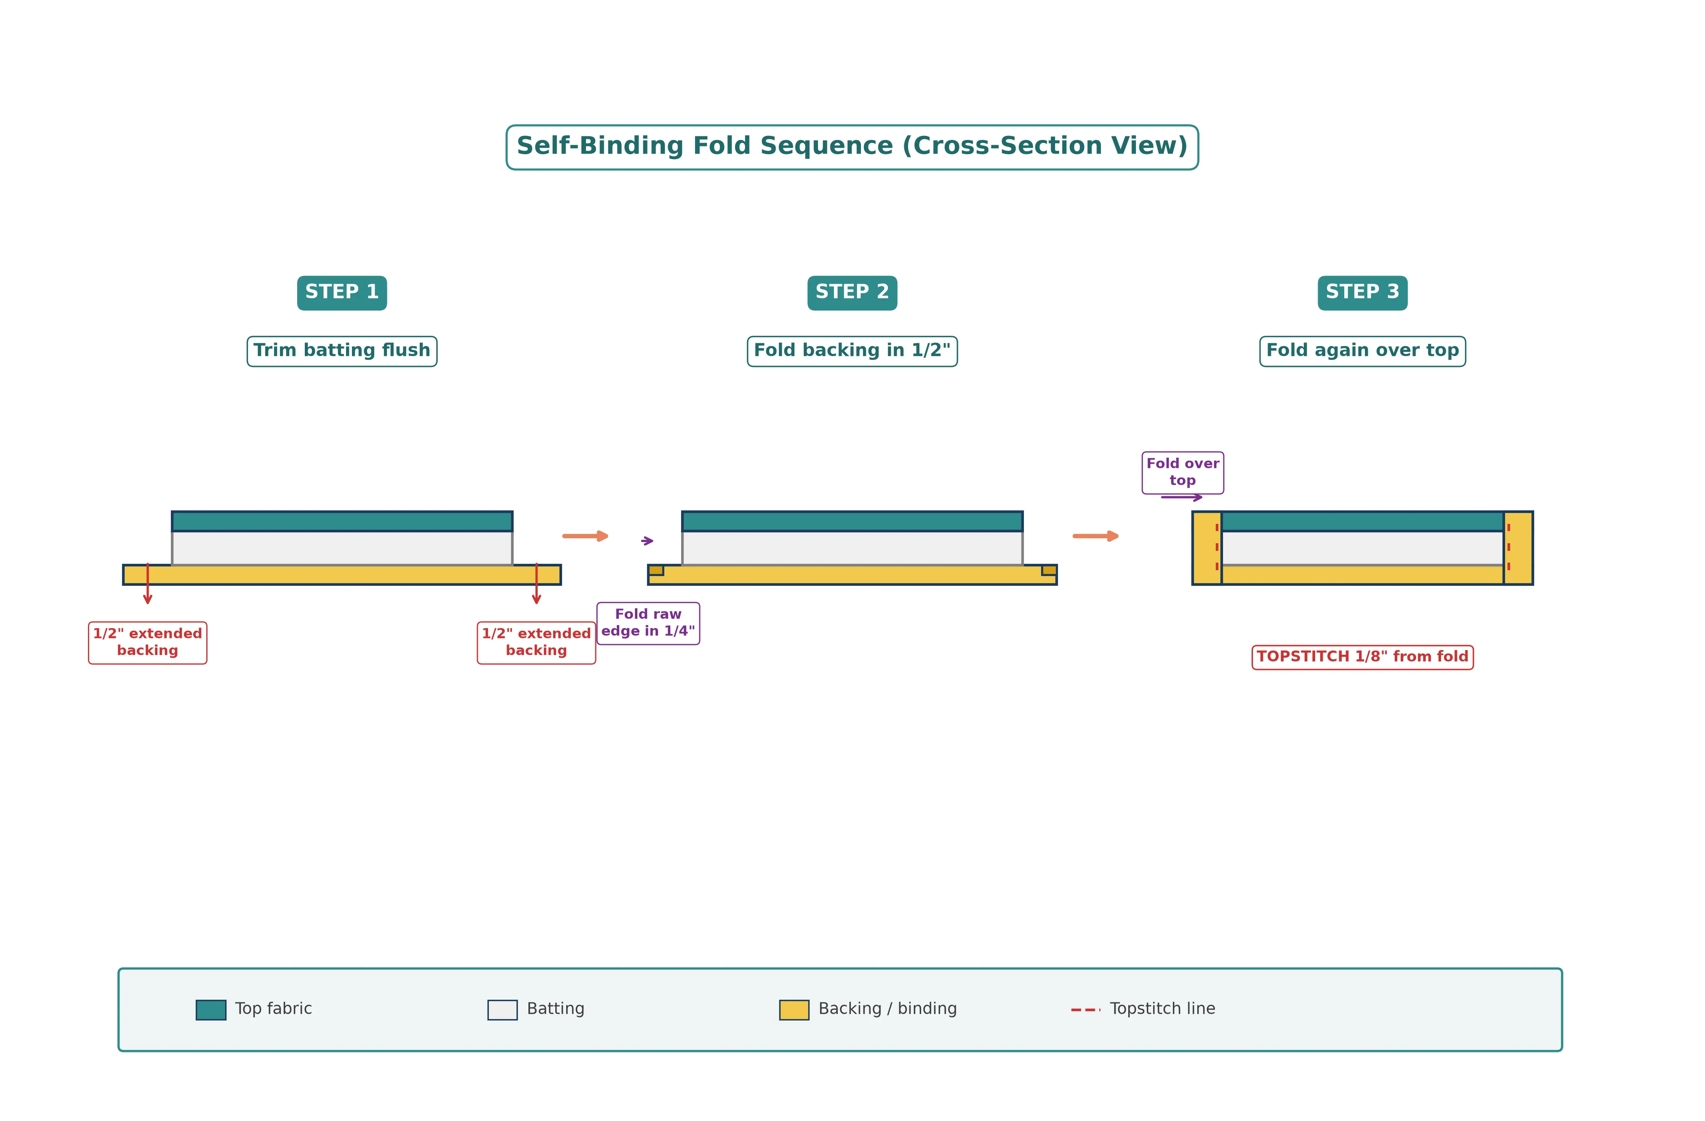Select the 'Fold backing in 1/2"' label
The image size is (1705, 1121).
(x=852, y=351)
